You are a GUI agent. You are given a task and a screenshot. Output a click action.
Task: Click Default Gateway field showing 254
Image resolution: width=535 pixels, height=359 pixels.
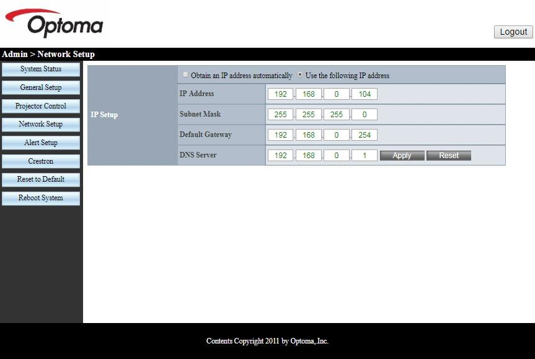(x=365, y=135)
